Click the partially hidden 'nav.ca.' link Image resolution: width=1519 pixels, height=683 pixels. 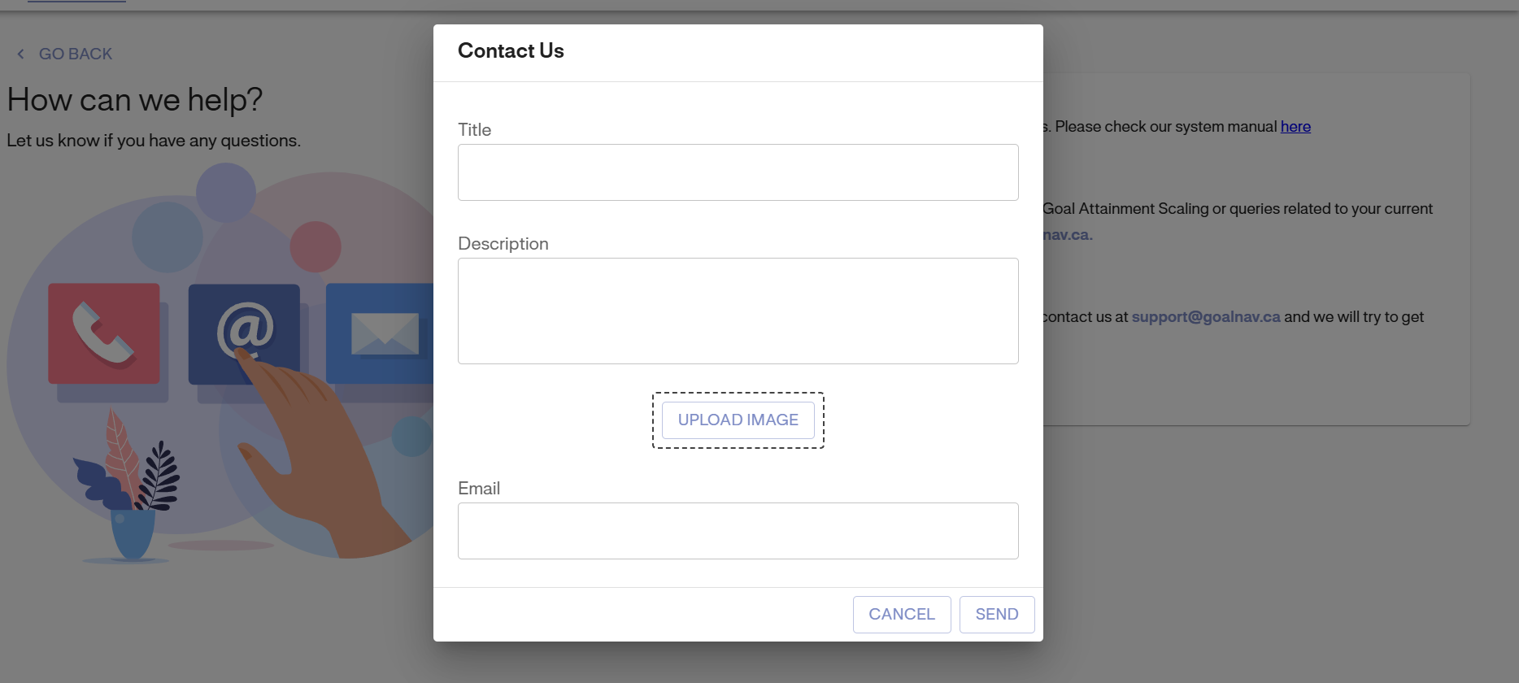click(x=1068, y=235)
